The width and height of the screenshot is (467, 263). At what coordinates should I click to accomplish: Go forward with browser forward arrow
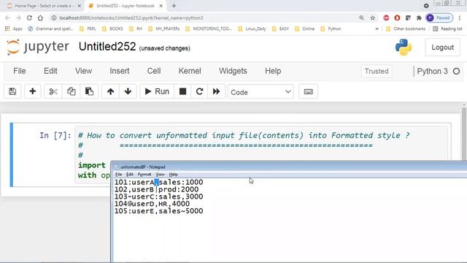18,18
